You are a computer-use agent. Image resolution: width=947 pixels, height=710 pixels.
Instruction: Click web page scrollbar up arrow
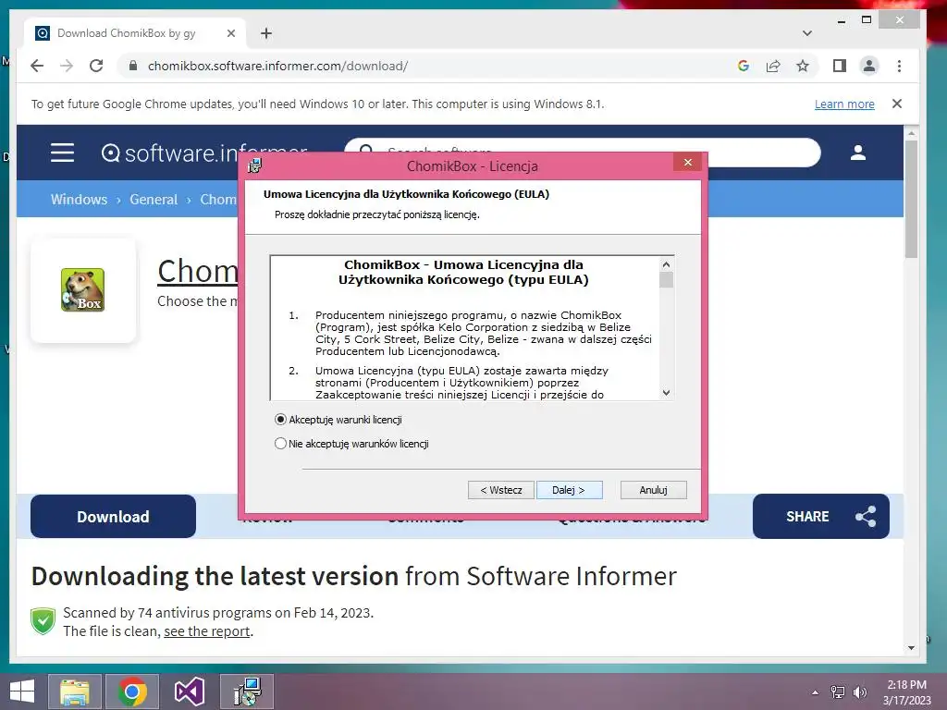click(911, 133)
